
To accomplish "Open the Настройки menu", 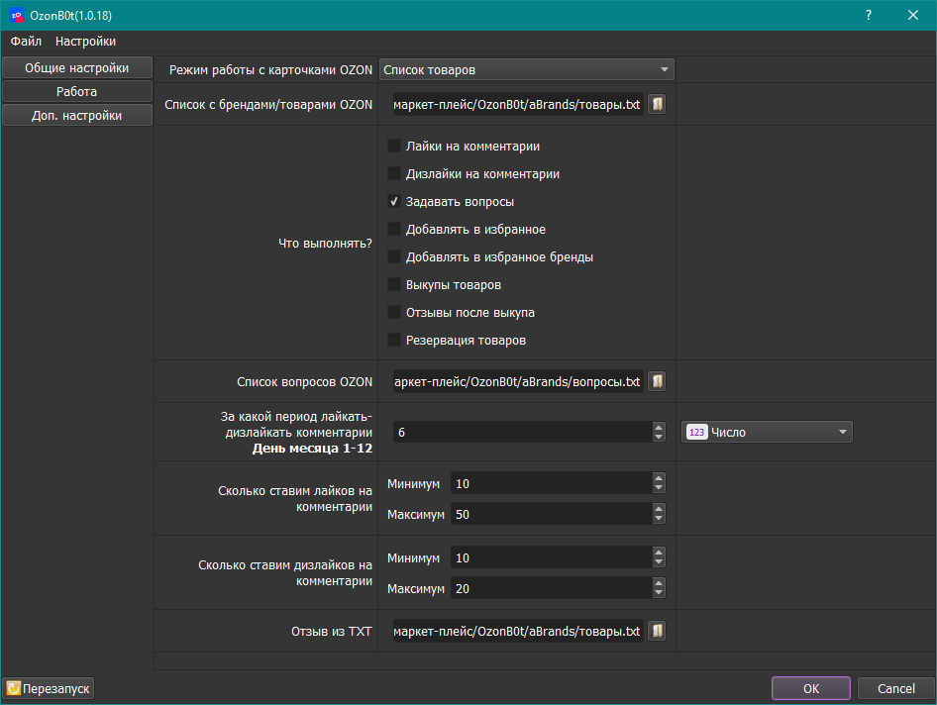I will coord(85,42).
